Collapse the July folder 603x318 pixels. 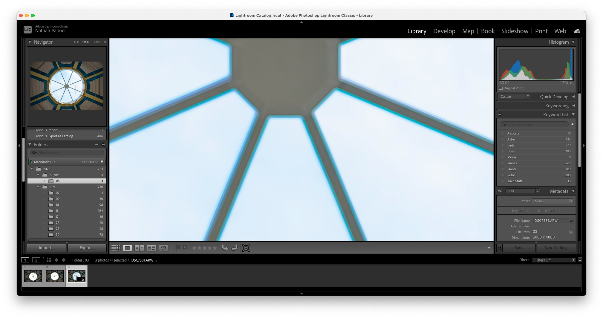(x=38, y=187)
